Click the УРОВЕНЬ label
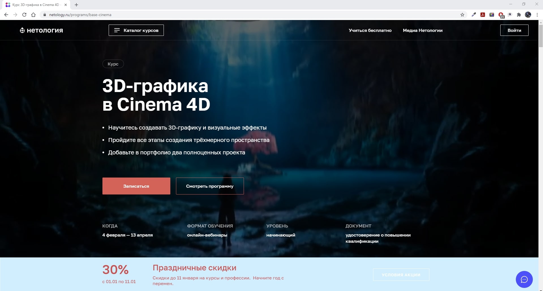 (277, 226)
